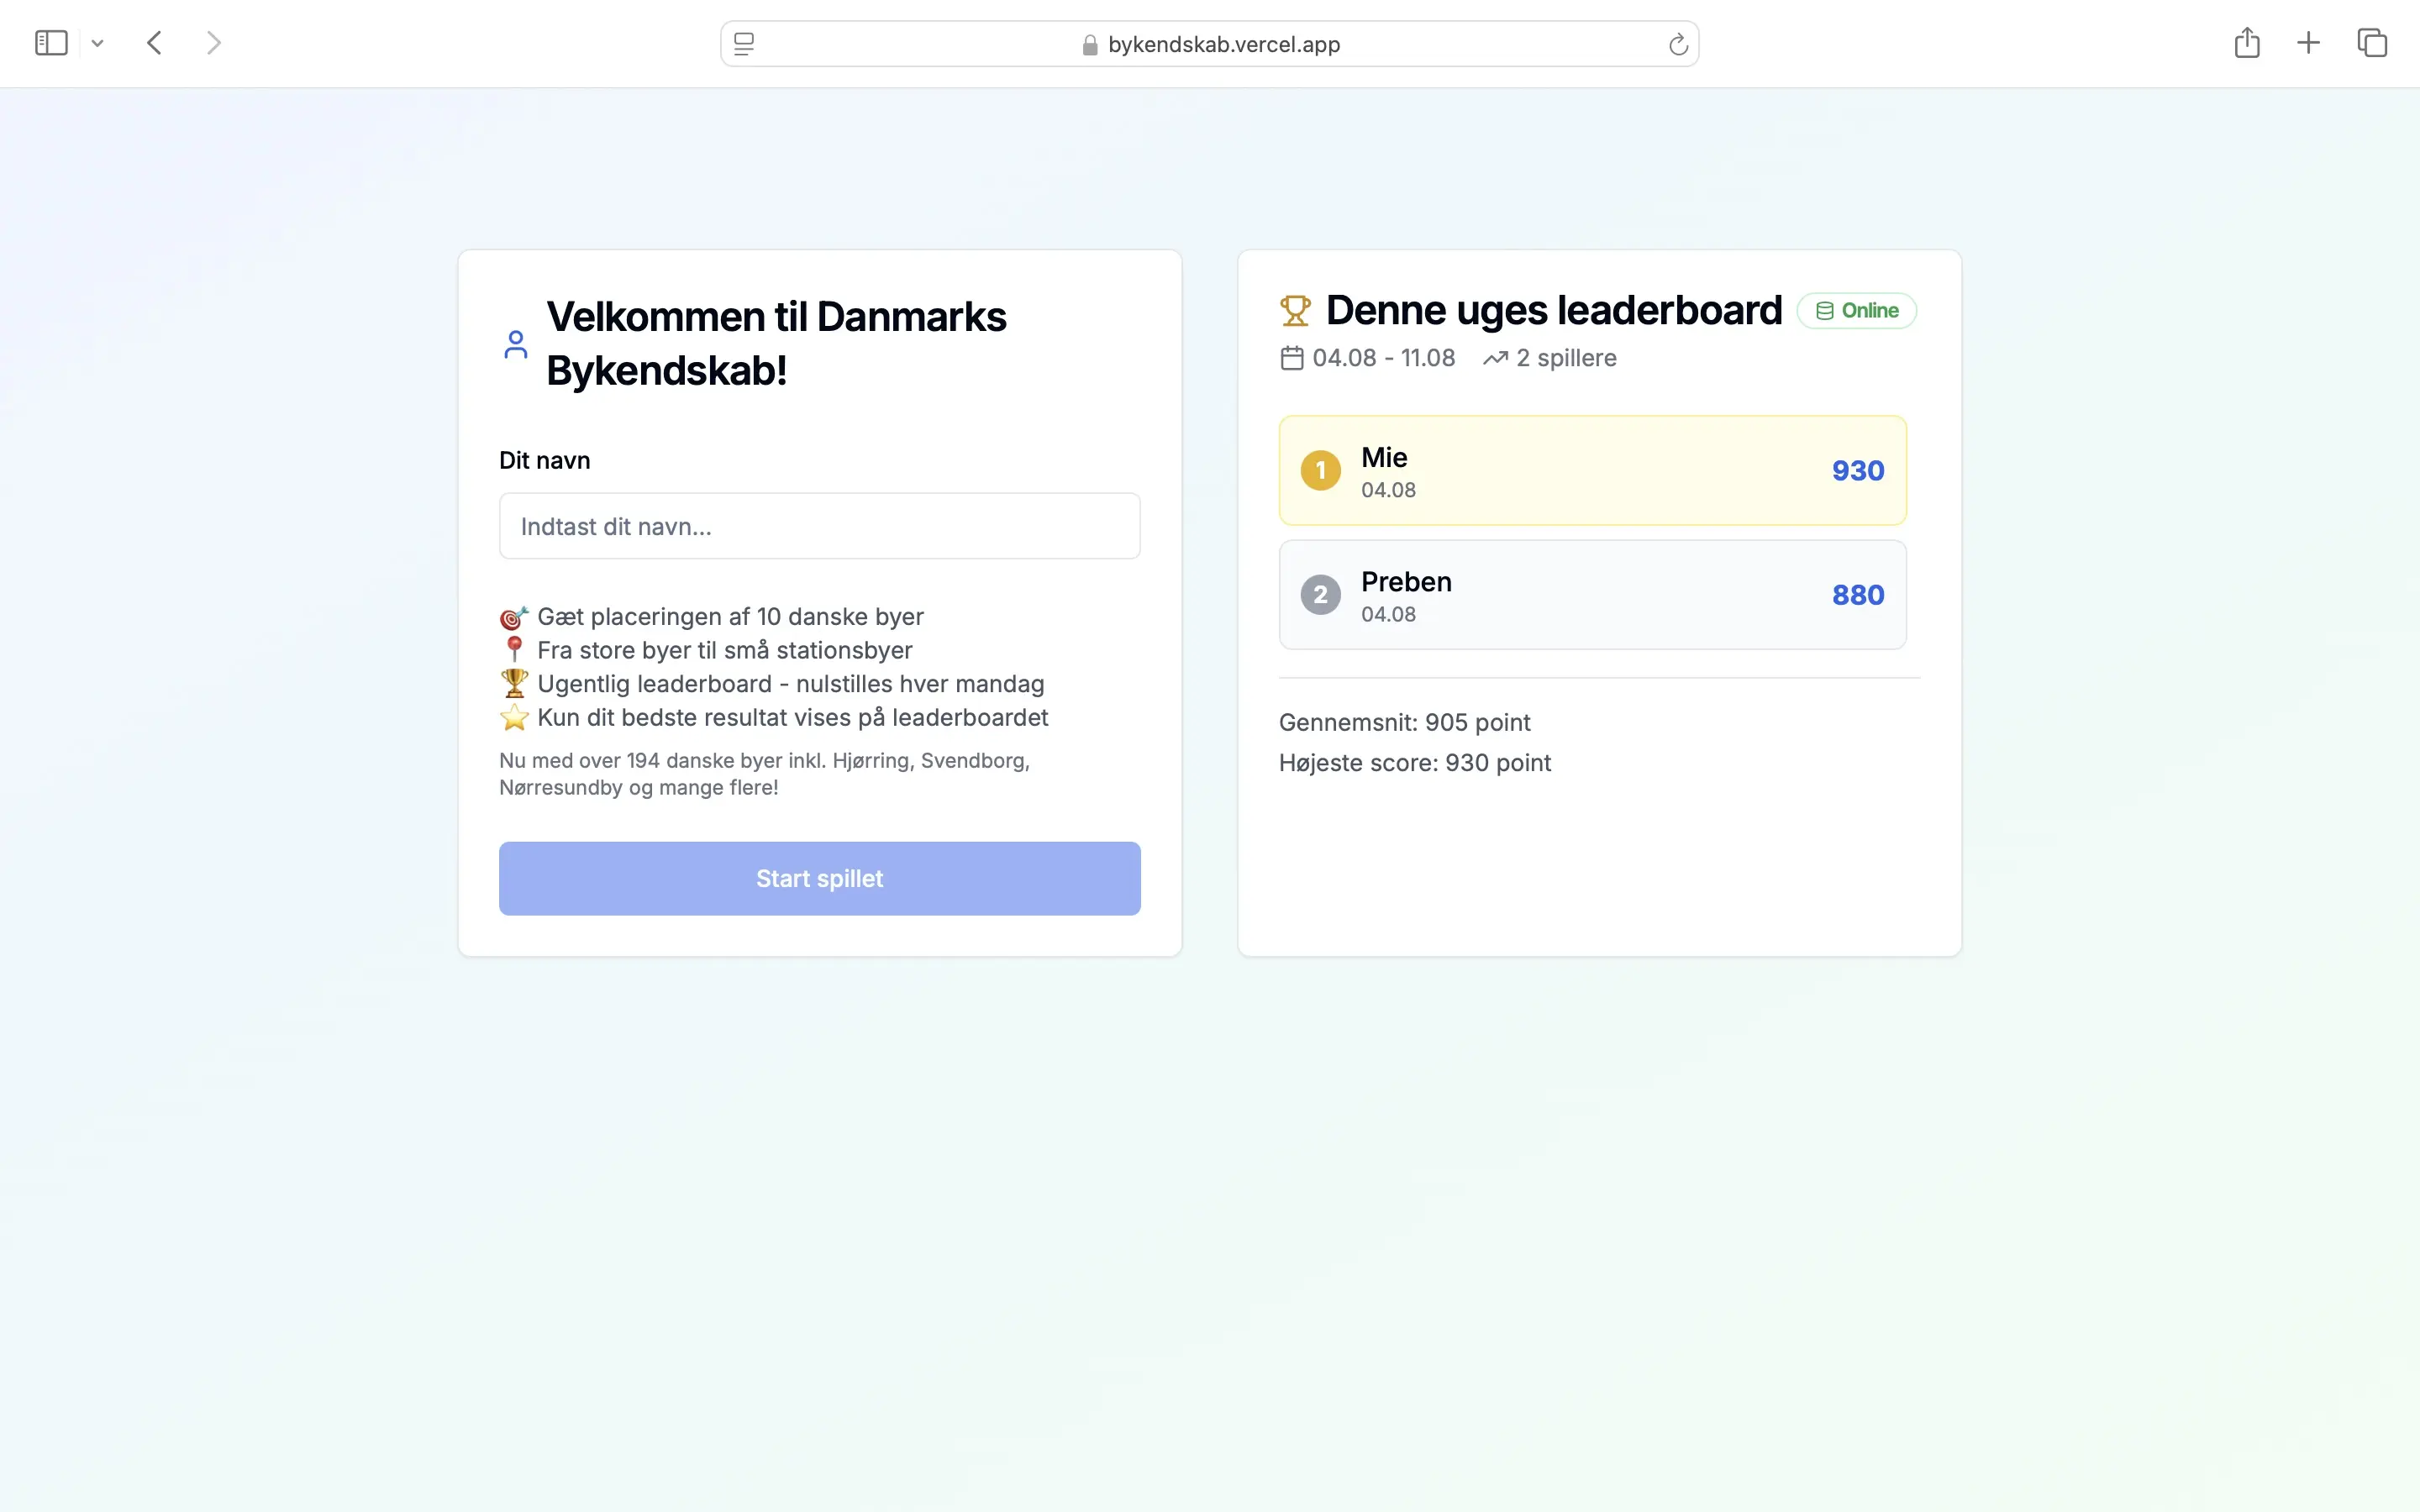Open the Share menu
2420x1512 pixels.
point(2247,42)
